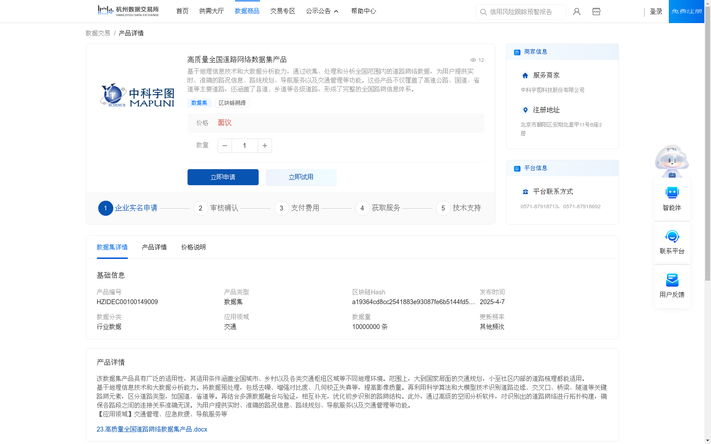Click step 4 获取服务
Screen dimensions: 711x444
[x=378, y=208]
